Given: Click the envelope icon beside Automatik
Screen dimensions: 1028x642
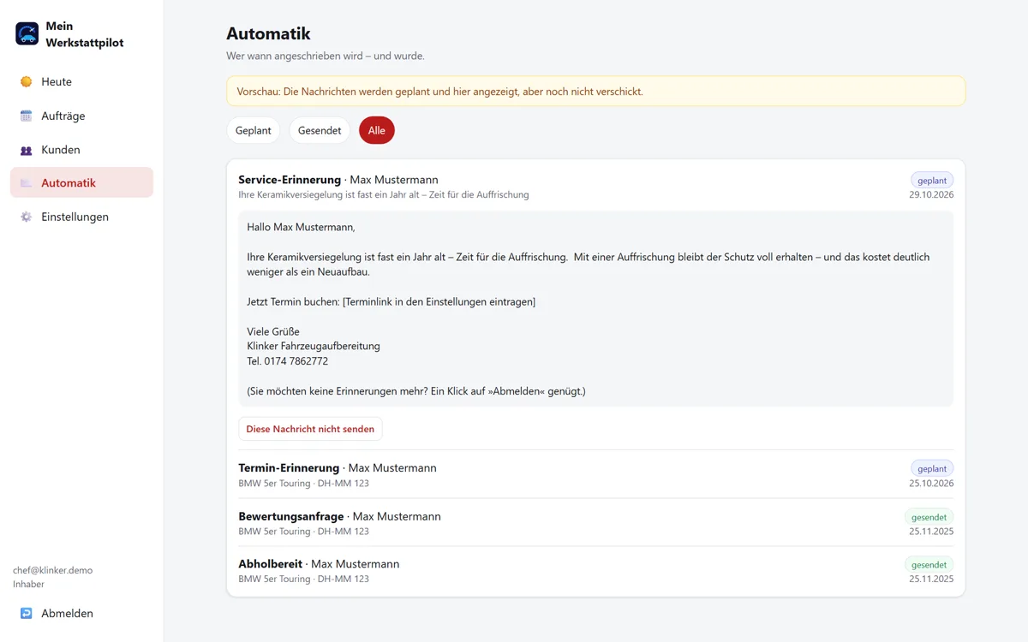Looking at the screenshot, I should pos(27,183).
